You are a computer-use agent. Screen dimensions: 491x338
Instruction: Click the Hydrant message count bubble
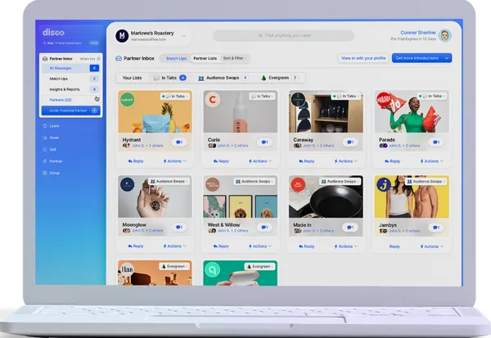(179, 142)
